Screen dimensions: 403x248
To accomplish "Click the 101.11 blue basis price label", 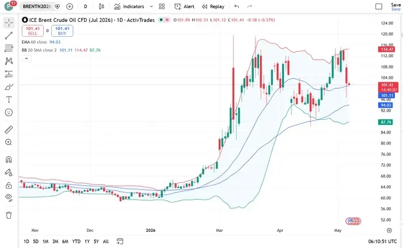I will coord(386,96).
